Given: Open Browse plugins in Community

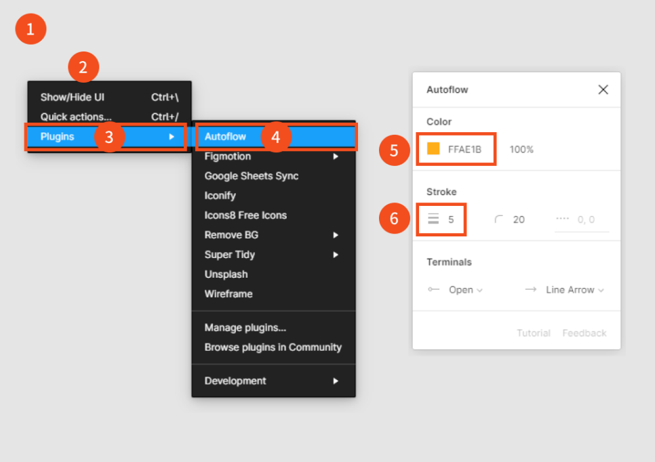Looking at the screenshot, I should [x=274, y=348].
